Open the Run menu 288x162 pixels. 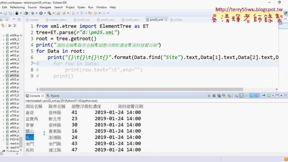point(90,7)
